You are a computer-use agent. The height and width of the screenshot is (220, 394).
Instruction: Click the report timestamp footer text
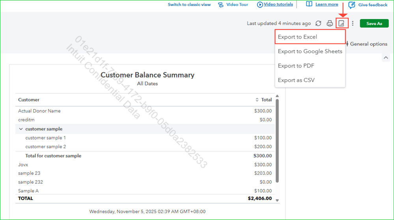pyautogui.click(x=148, y=211)
